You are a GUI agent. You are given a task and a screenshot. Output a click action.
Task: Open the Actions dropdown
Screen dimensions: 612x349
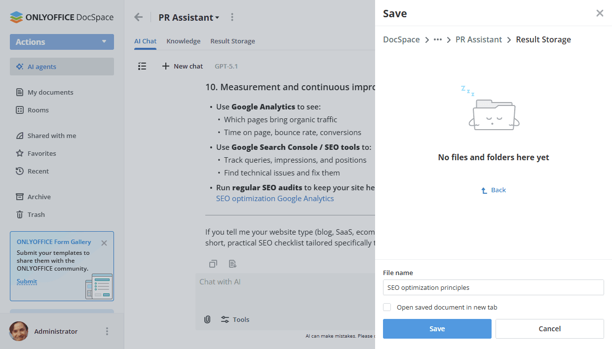[x=62, y=42]
